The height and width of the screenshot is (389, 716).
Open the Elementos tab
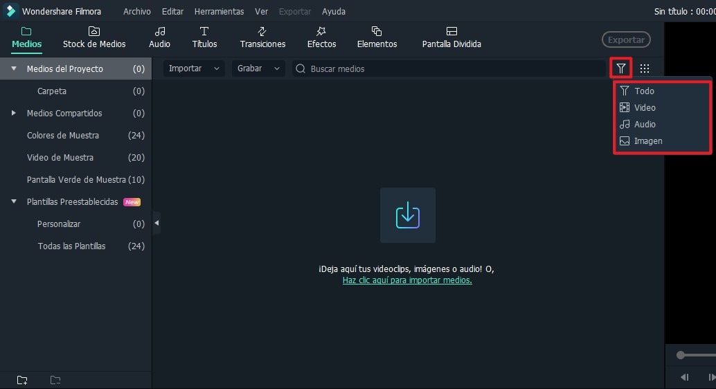(x=377, y=38)
